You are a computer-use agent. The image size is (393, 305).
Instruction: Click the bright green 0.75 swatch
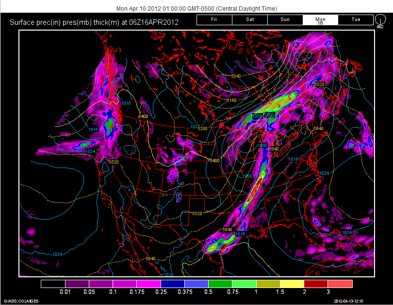tap(244, 284)
